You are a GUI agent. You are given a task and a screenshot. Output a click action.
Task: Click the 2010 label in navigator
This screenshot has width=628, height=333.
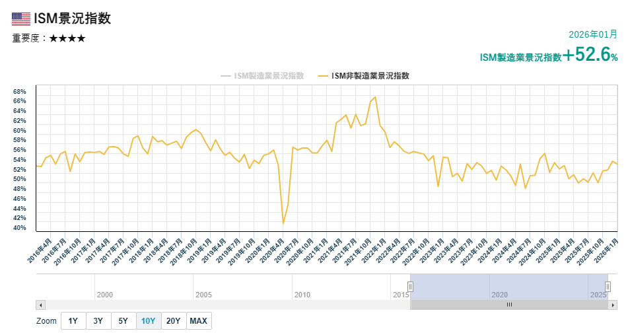pos(302,295)
